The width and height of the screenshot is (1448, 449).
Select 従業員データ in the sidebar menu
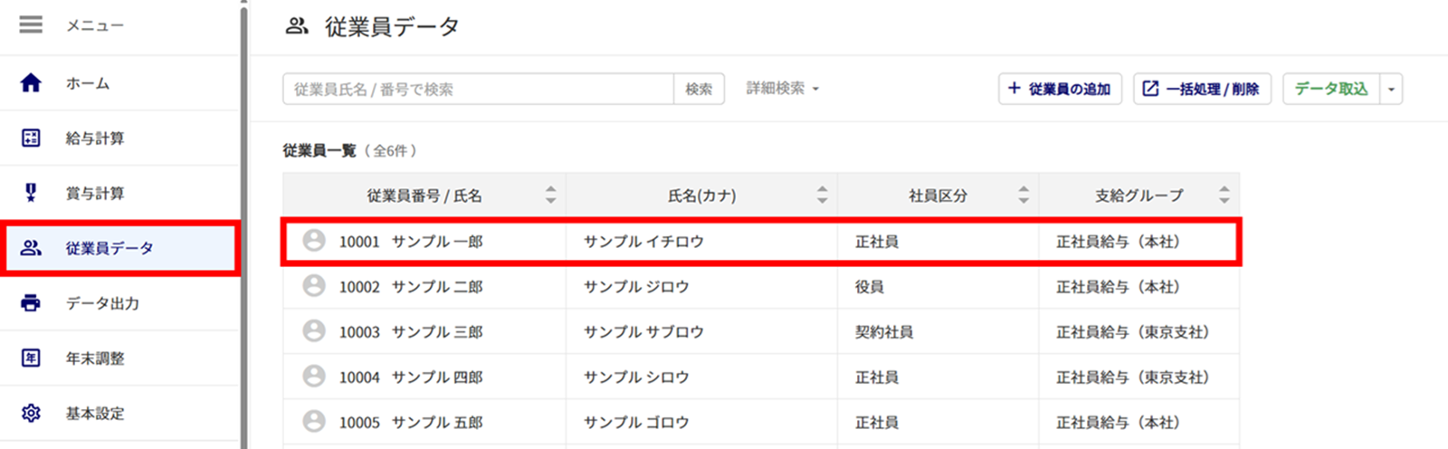119,248
